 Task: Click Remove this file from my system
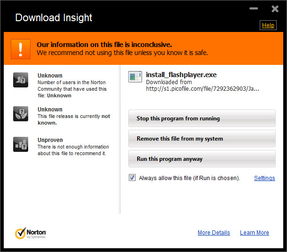coord(202,138)
